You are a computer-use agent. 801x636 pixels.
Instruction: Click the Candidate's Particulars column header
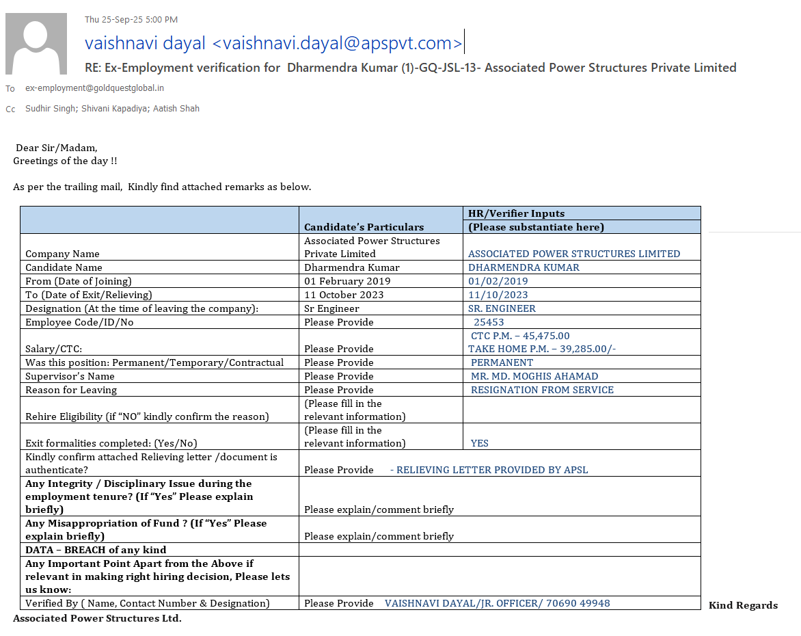(x=364, y=227)
